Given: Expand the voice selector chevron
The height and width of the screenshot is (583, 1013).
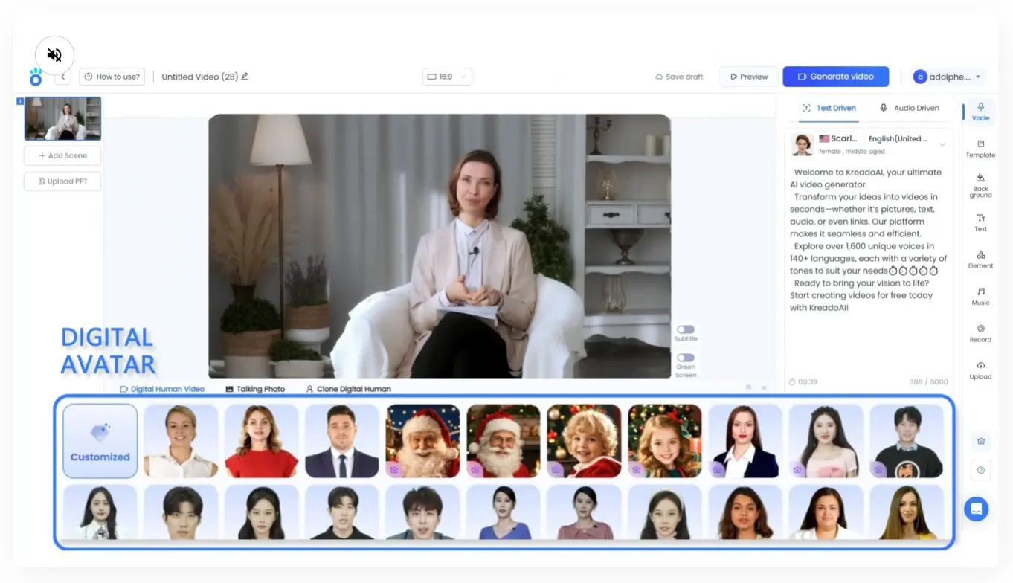Looking at the screenshot, I should 942,145.
